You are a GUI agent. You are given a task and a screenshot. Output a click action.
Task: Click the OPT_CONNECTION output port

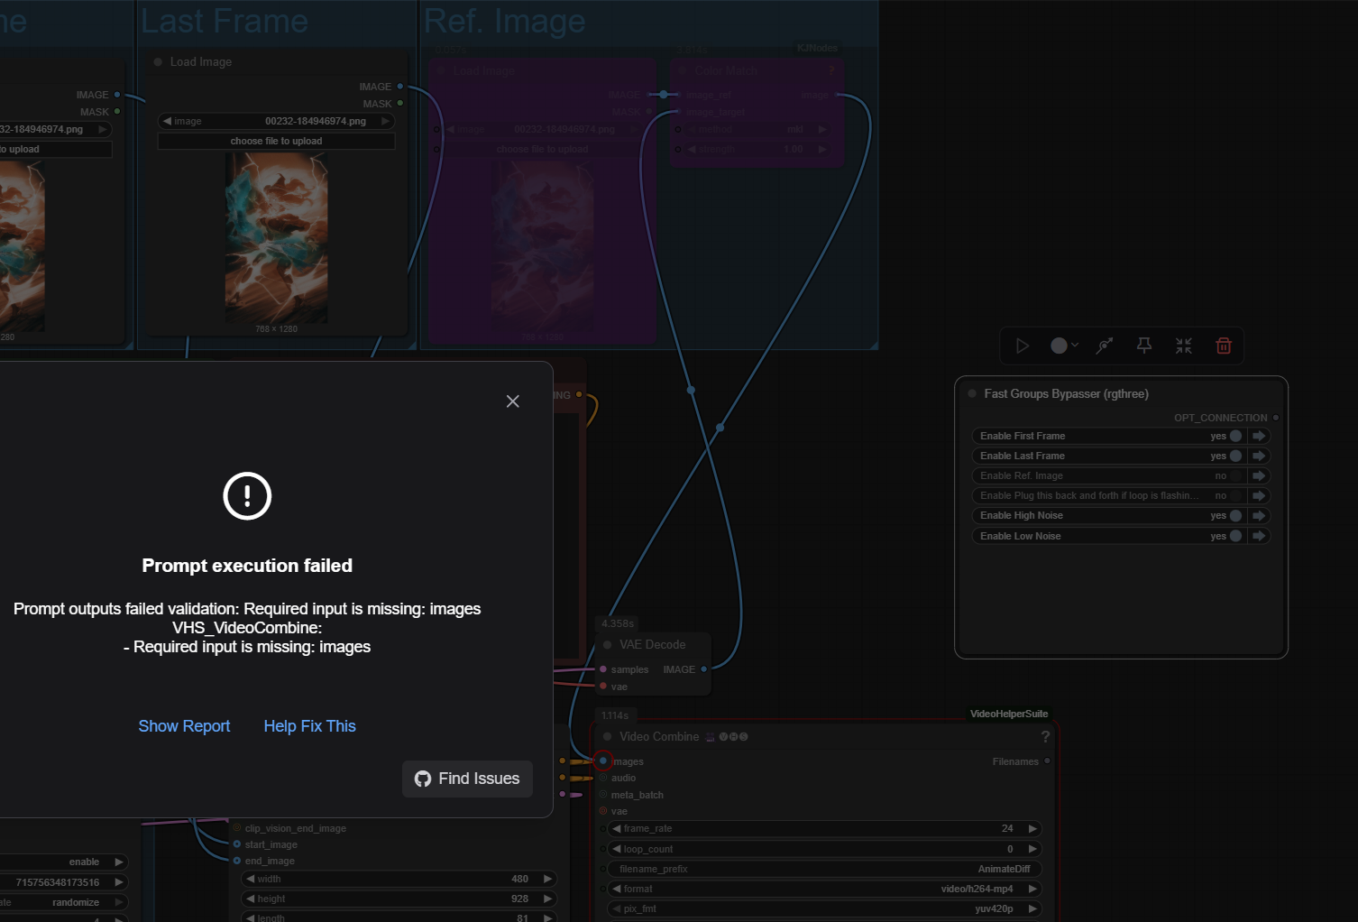pyautogui.click(x=1276, y=418)
